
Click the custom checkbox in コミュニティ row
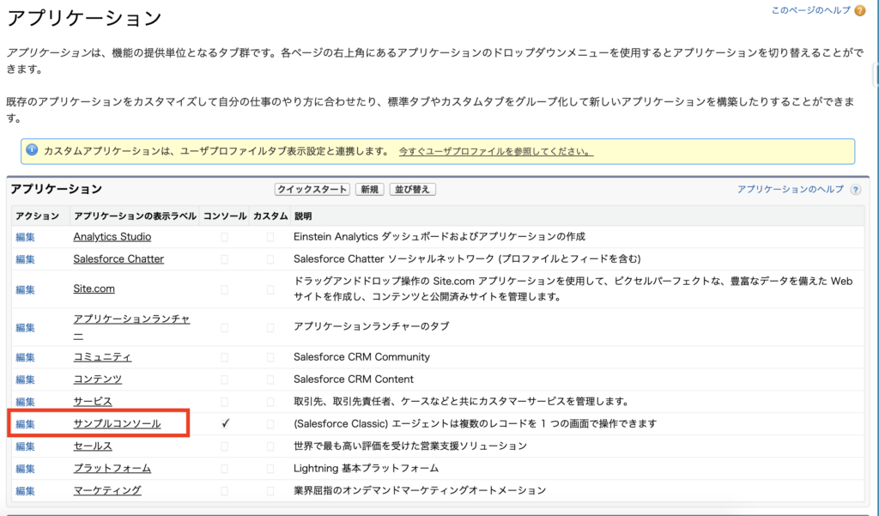click(270, 357)
